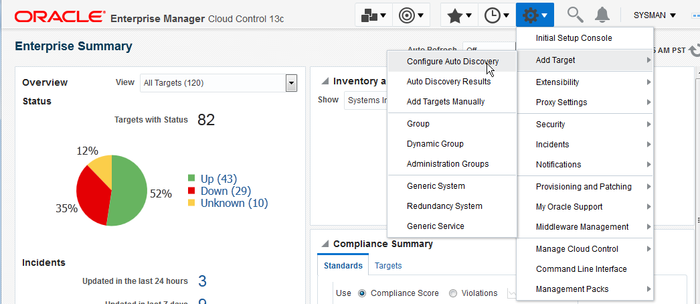The image size is (700, 304).
Task: Select the Violations radio button
Action: pyautogui.click(x=453, y=293)
